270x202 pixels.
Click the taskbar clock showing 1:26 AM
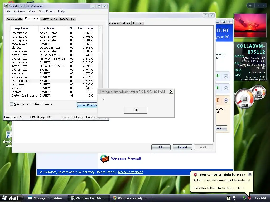[260, 198]
